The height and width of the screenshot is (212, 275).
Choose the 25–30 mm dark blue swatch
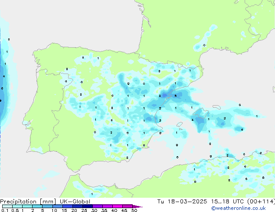pyautogui.click(x=87, y=206)
